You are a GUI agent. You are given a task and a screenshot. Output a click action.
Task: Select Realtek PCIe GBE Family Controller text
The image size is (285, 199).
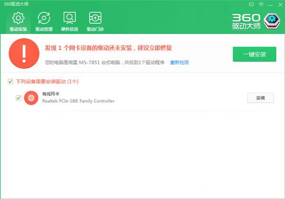pos(78,101)
